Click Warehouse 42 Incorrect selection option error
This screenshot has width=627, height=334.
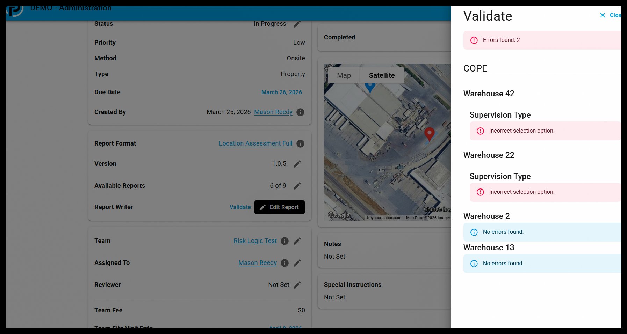coord(546,131)
